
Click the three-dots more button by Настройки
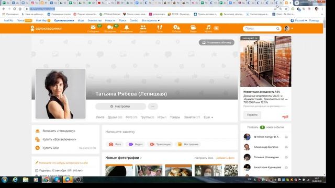[153, 106]
